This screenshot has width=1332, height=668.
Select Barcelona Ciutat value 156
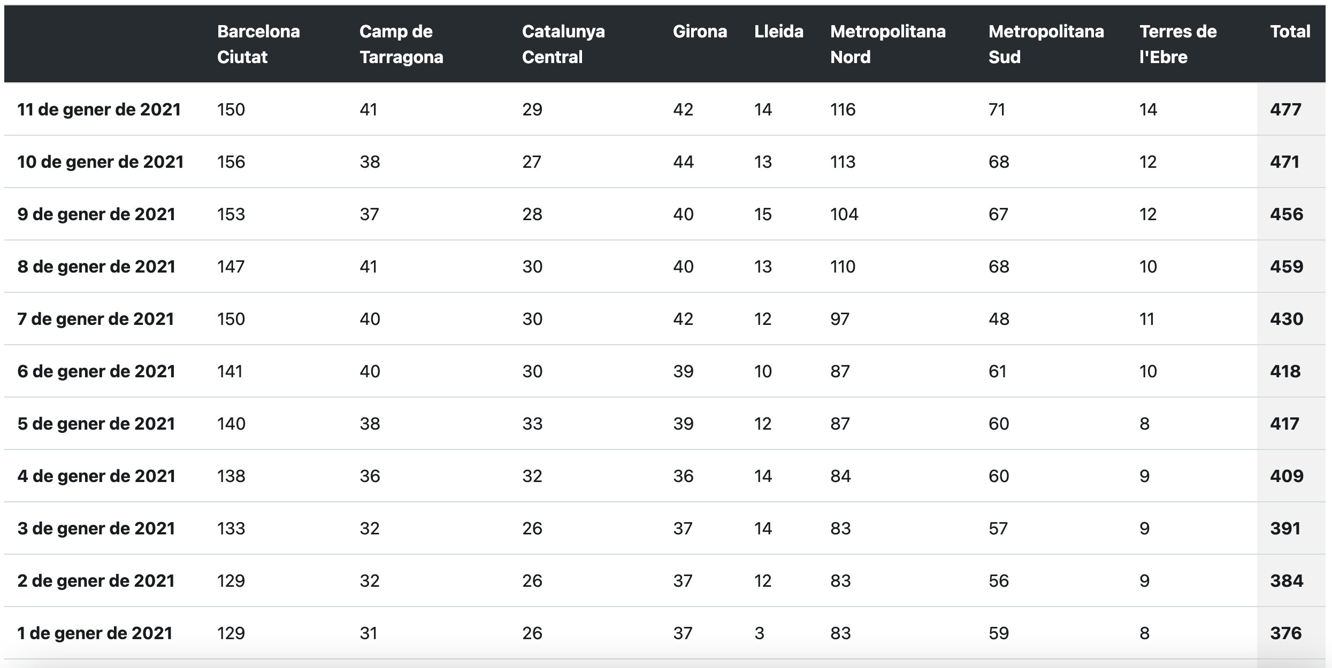[231, 162]
